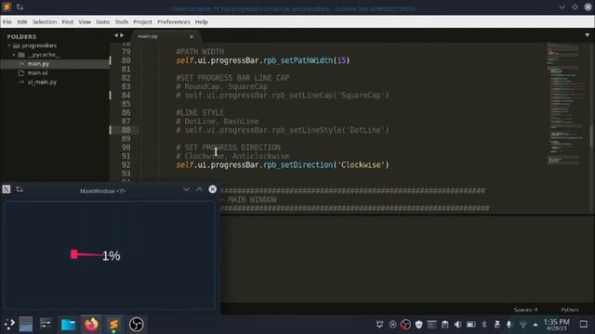Open ui_main.py from the sidebar

(x=42, y=83)
